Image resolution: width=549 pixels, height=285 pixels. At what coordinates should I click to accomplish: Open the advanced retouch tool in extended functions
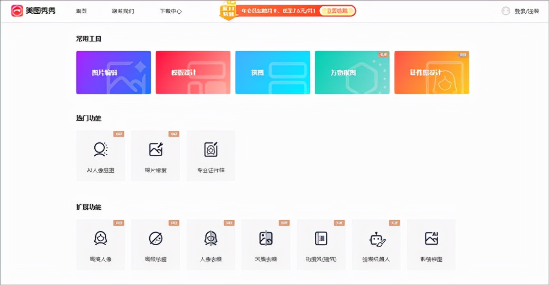(156, 244)
